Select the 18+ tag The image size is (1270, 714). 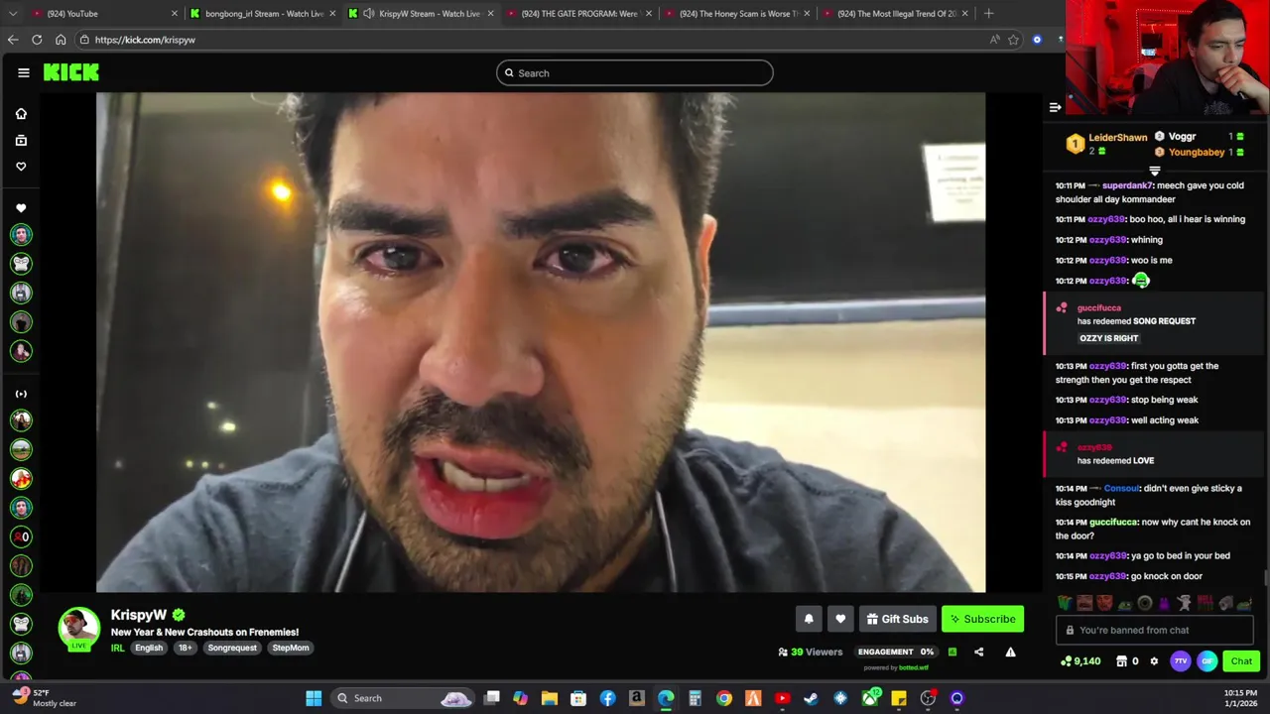pos(186,649)
